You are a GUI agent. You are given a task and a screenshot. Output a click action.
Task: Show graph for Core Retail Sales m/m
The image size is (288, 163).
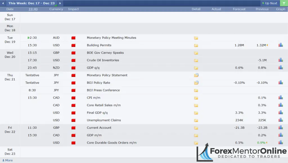click(x=280, y=105)
